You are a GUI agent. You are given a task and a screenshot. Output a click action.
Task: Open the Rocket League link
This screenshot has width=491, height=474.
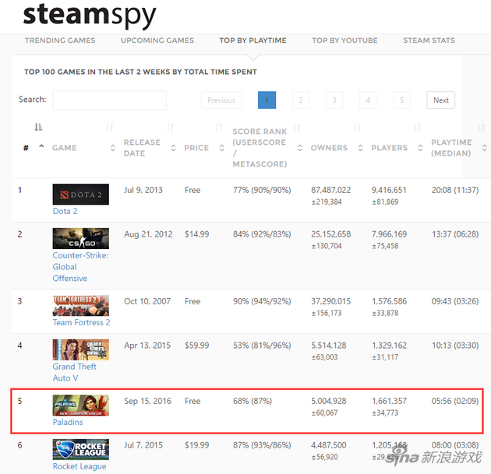point(79,466)
